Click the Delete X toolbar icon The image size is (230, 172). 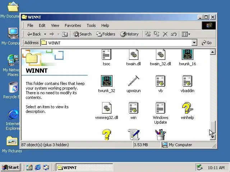[165, 34]
